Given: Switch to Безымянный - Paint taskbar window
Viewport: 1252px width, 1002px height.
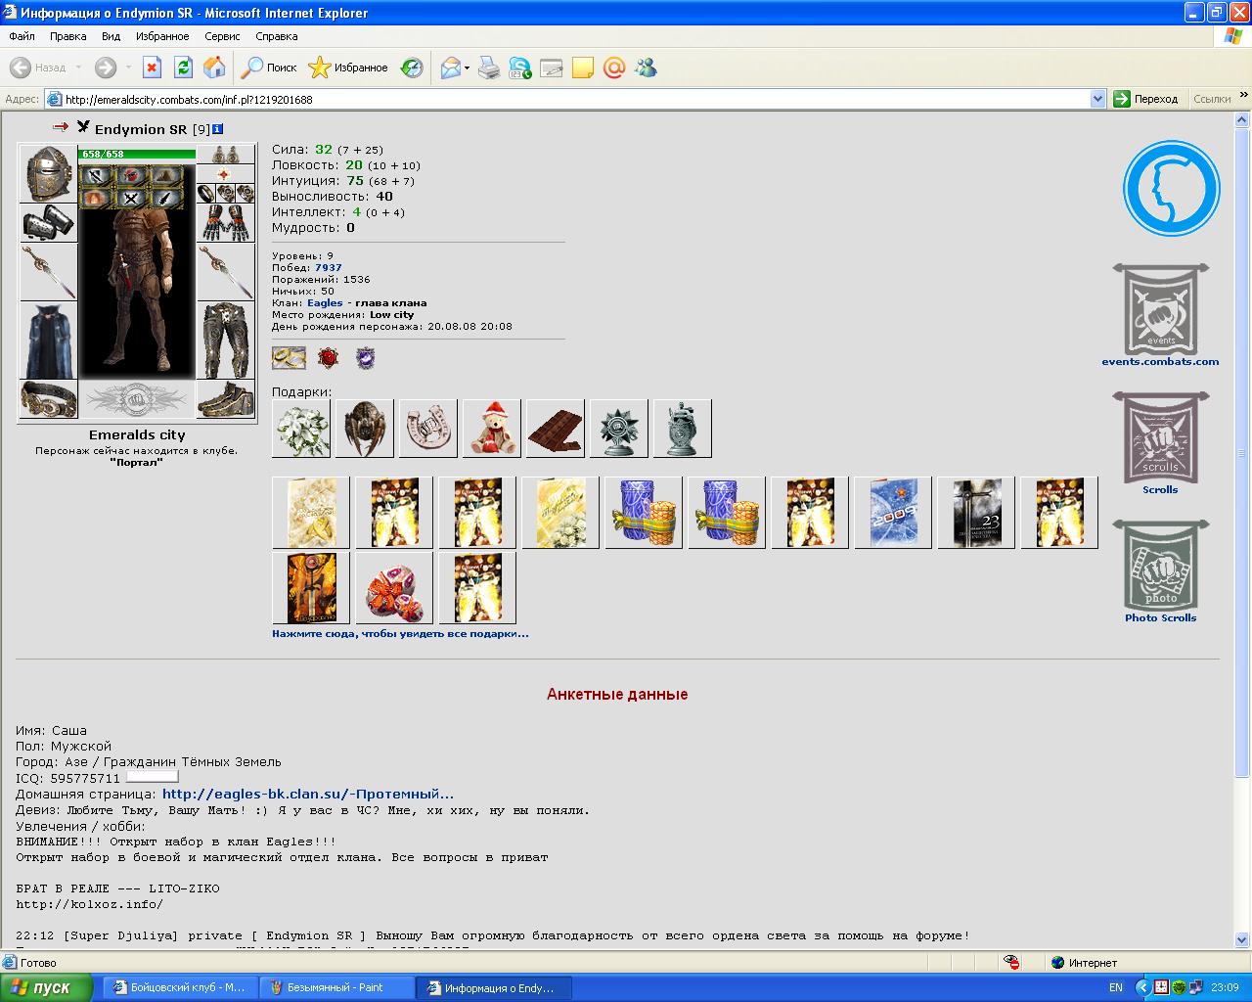Looking at the screenshot, I should point(336,987).
